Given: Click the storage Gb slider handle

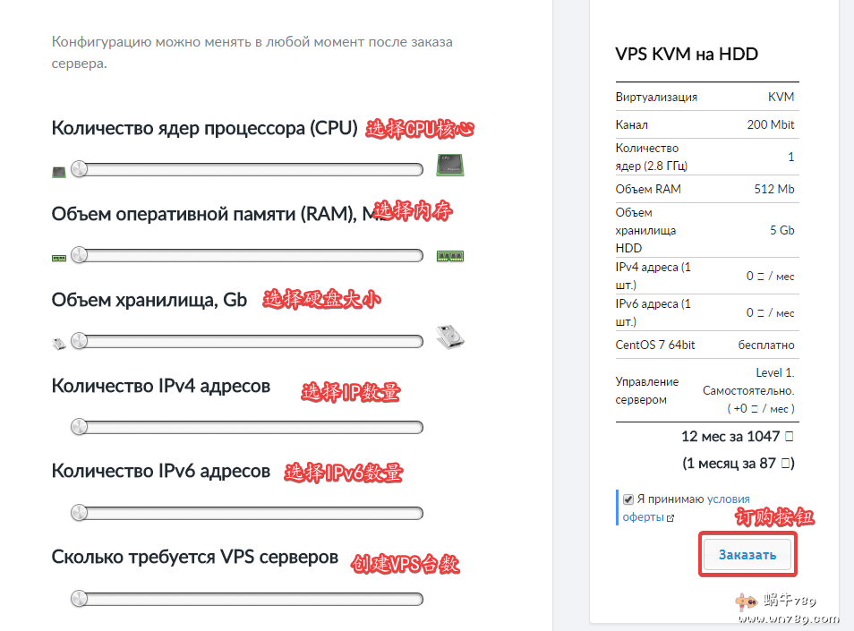Looking at the screenshot, I should (x=80, y=340).
